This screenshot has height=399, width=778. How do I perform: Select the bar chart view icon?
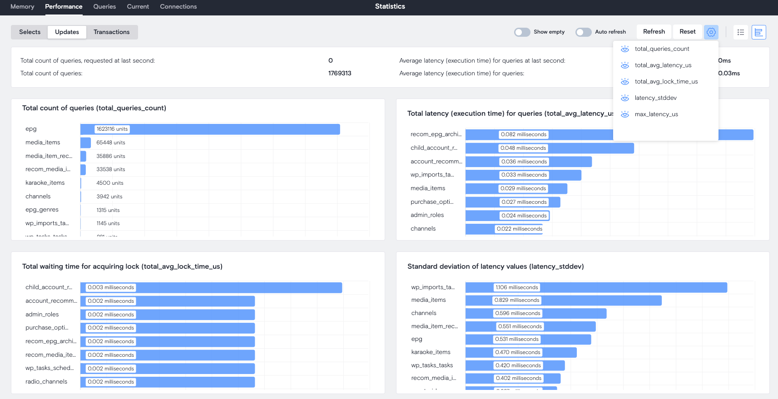click(x=758, y=32)
